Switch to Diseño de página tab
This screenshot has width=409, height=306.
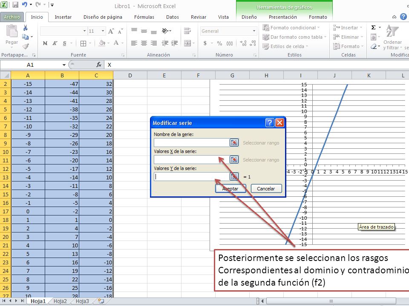click(103, 17)
